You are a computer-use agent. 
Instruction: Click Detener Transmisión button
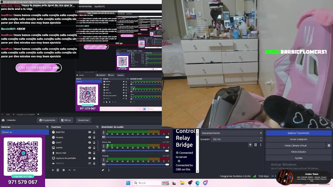pos(298,133)
